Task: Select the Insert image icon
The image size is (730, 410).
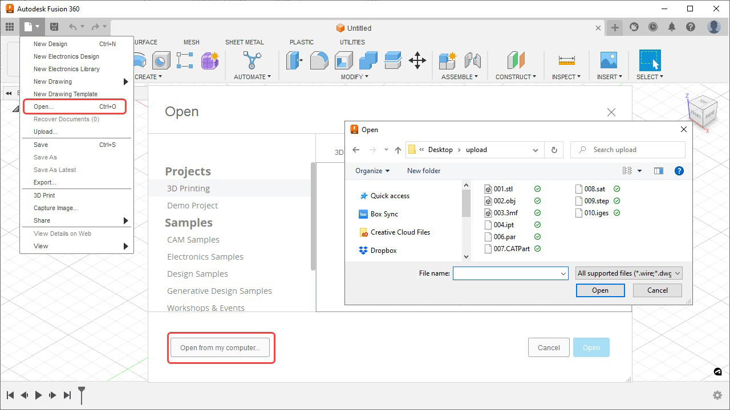Action: pos(609,60)
